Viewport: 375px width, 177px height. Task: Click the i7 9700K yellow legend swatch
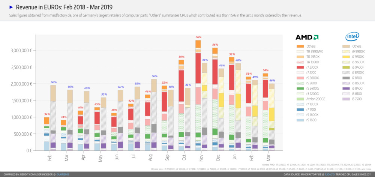coord(349,57)
